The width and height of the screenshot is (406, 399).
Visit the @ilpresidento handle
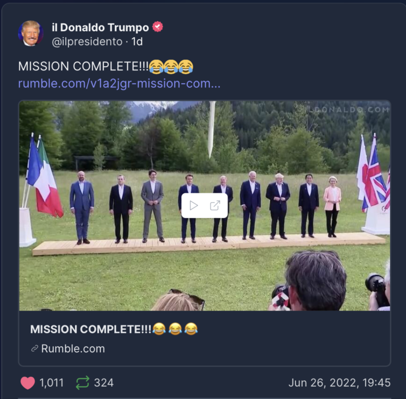tap(87, 42)
